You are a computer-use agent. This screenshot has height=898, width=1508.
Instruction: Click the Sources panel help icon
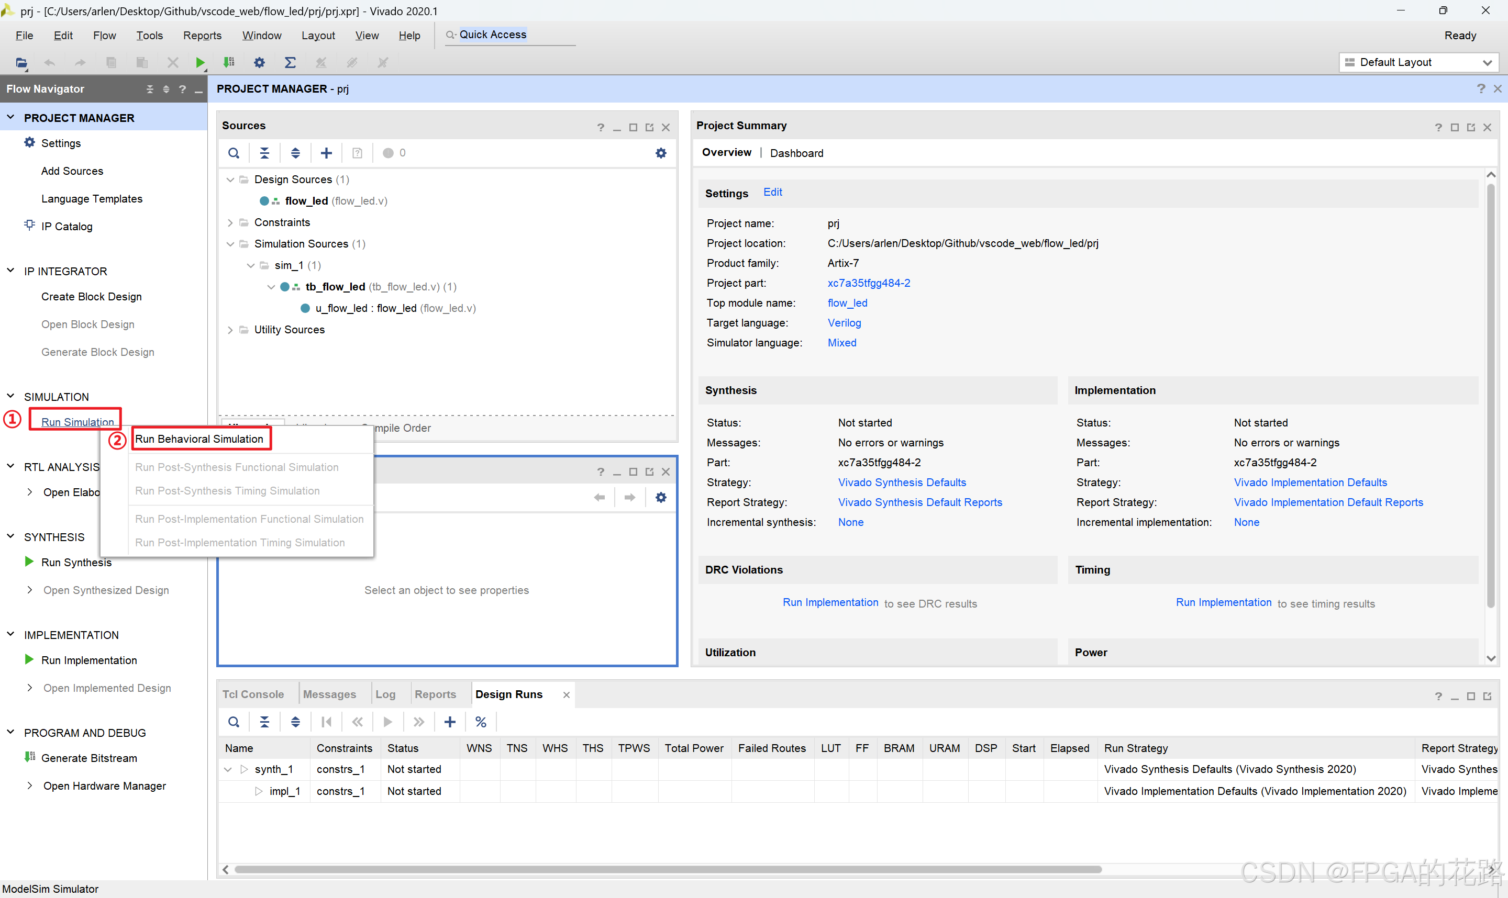coord(601,127)
